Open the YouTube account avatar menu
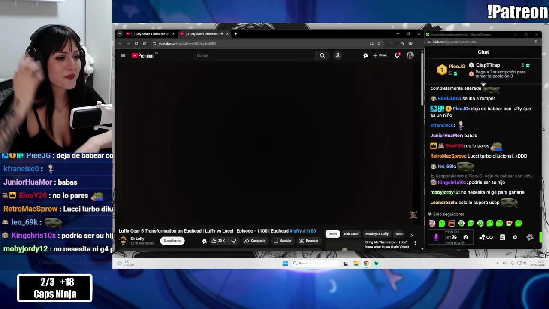The height and width of the screenshot is (309, 549). pyautogui.click(x=410, y=55)
